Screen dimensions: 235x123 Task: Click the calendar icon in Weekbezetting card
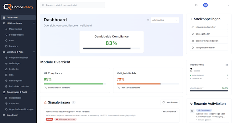[227, 65]
